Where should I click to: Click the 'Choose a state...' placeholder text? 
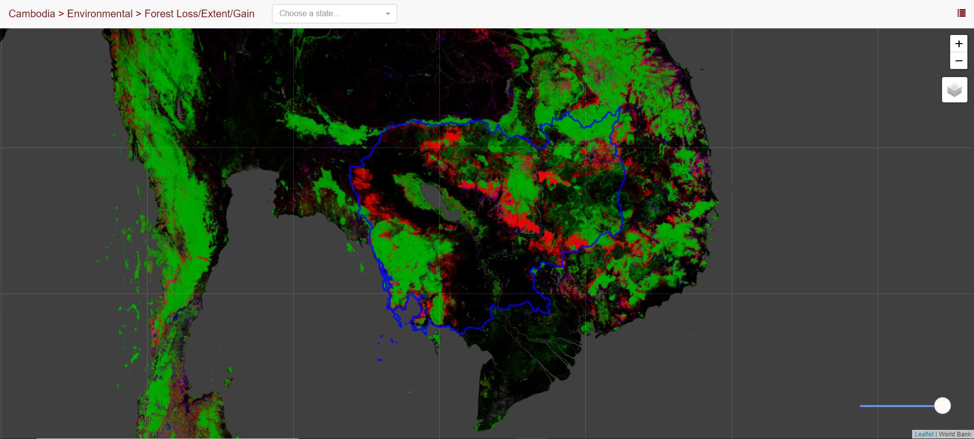tap(309, 14)
